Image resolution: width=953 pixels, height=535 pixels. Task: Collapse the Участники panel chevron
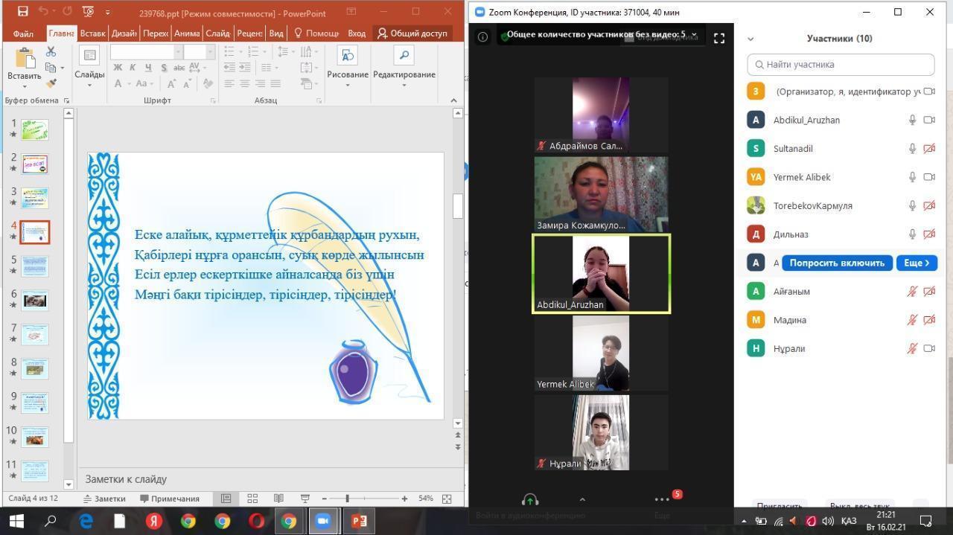(x=750, y=39)
